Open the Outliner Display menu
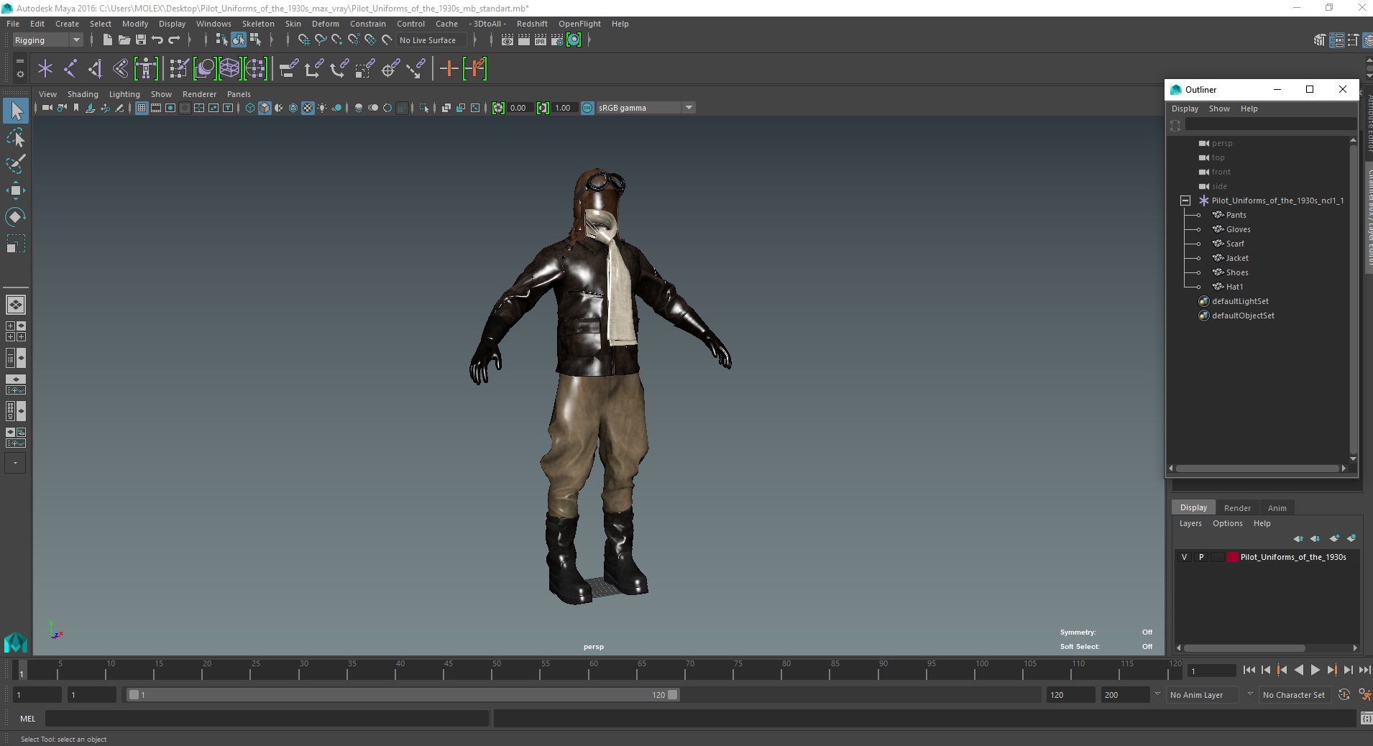This screenshot has height=746, width=1373. click(1185, 109)
